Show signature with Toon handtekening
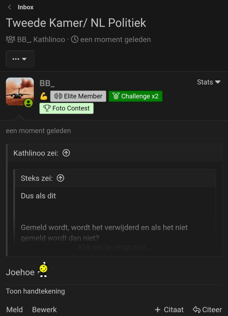Viewport: 228px width, 316px height. pos(35,291)
